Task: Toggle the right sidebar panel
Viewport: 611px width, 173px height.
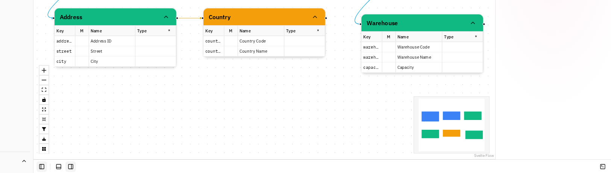Action: click(x=71, y=167)
